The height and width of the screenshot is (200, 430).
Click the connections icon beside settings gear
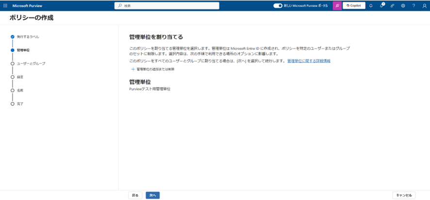pos(393,6)
